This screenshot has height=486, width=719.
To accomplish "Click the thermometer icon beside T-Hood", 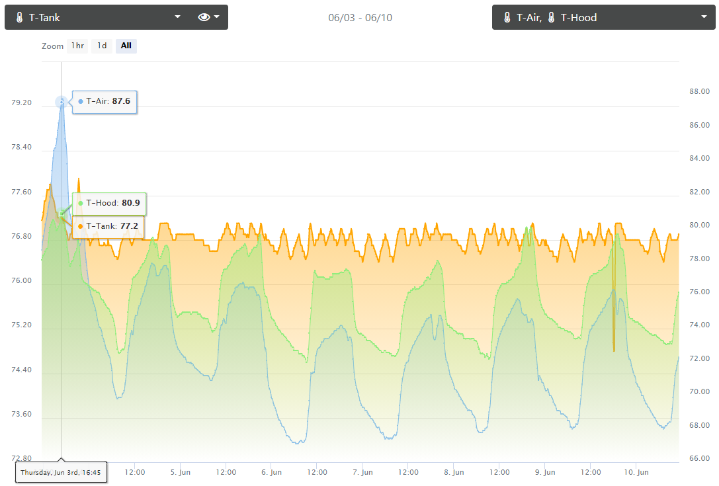I will click(x=551, y=17).
